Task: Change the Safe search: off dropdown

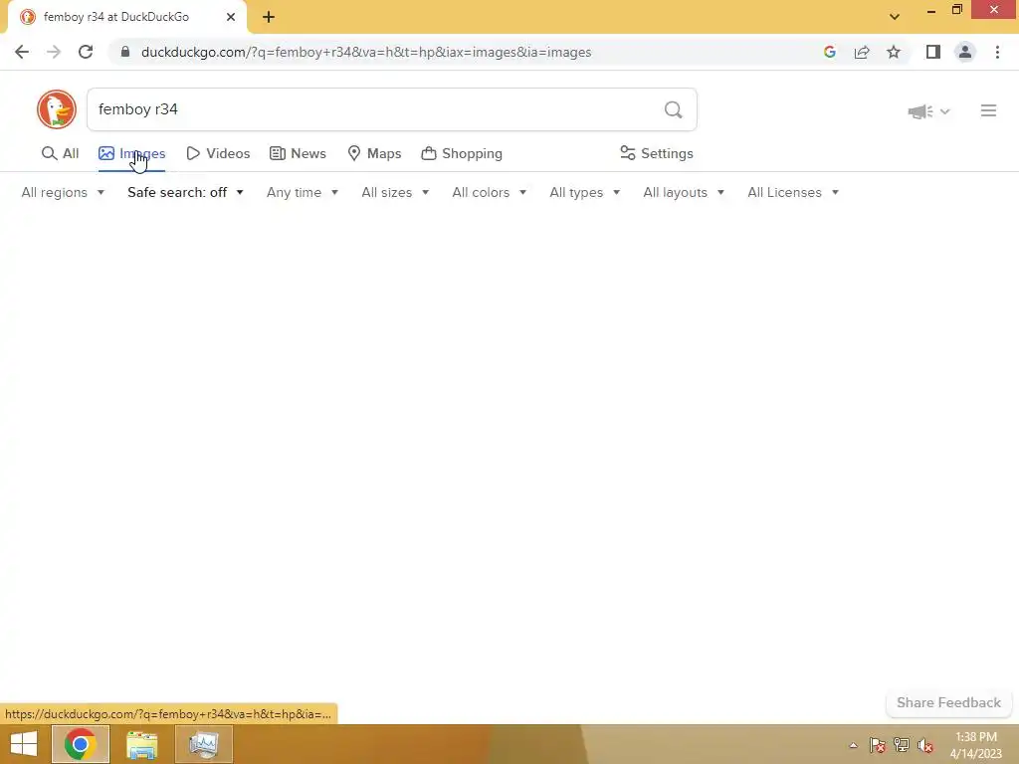Action: [185, 192]
